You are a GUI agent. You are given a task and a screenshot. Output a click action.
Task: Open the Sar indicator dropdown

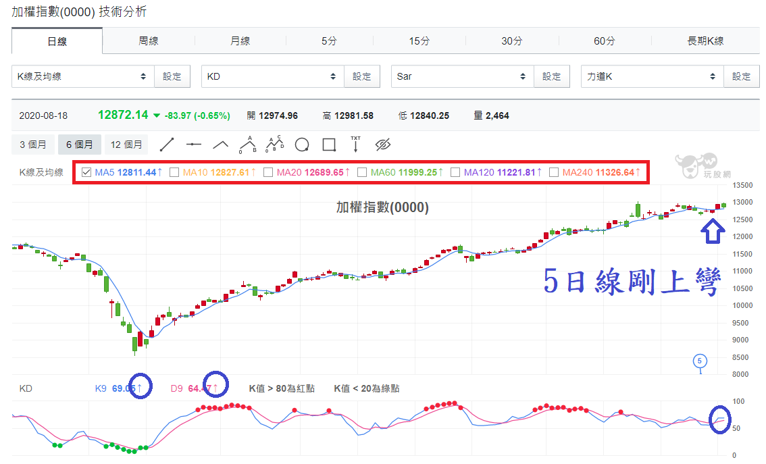click(x=463, y=77)
